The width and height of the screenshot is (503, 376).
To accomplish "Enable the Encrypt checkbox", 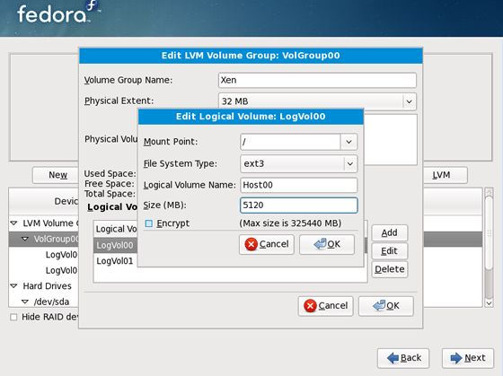I will click(148, 223).
